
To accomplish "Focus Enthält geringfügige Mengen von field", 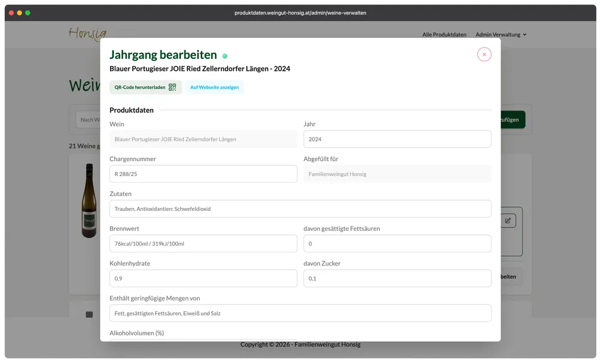I will point(300,314).
